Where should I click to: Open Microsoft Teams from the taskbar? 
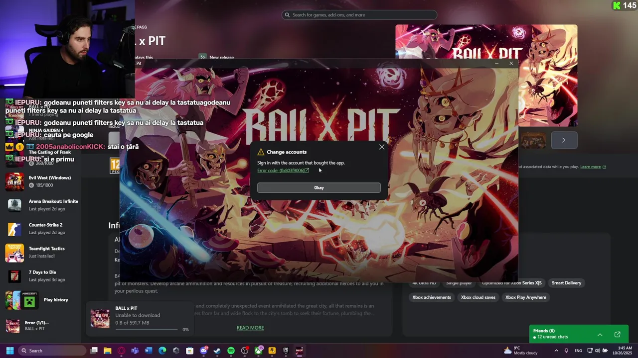point(135,351)
